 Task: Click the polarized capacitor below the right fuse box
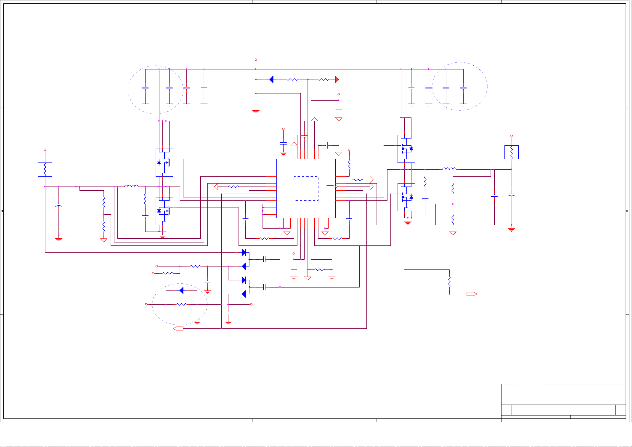click(x=512, y=195)
